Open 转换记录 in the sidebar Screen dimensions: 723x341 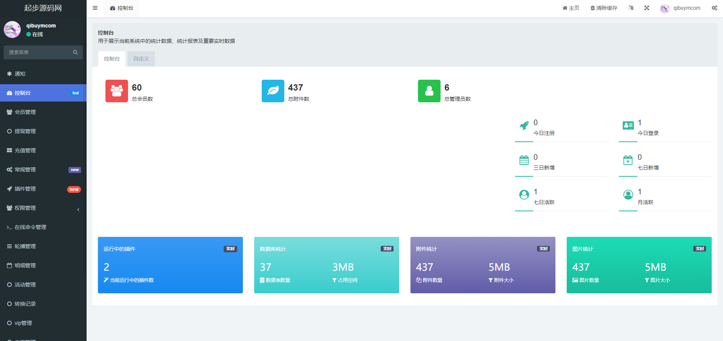pos(43,304)
